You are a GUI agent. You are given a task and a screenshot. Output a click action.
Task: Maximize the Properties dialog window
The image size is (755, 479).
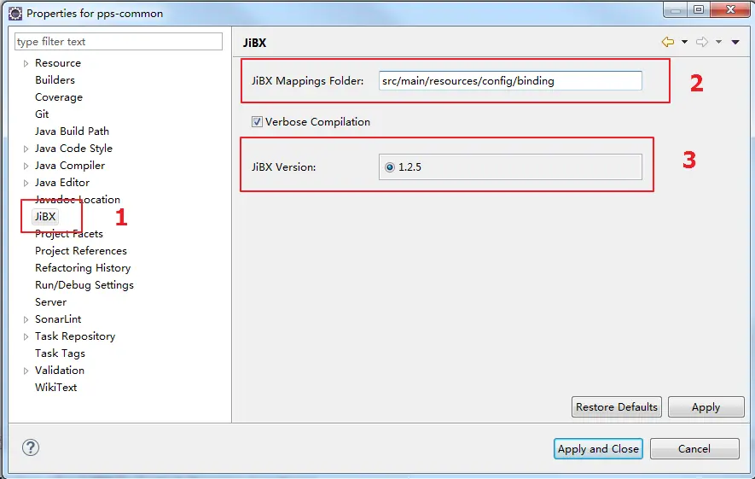(x=699, y=9)
